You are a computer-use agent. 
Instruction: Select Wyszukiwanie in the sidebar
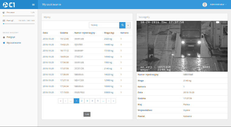point(14,43)
